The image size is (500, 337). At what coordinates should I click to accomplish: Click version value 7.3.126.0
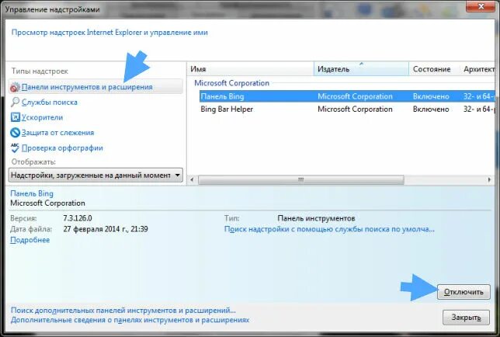coord(78,218)
